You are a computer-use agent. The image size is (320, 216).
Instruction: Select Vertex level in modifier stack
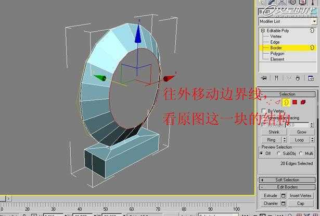point(276,36)
